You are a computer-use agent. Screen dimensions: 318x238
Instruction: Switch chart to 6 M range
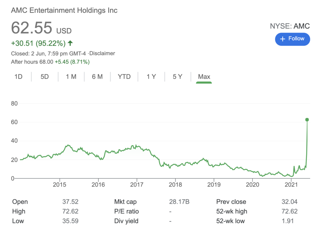[x=97, y=77]
